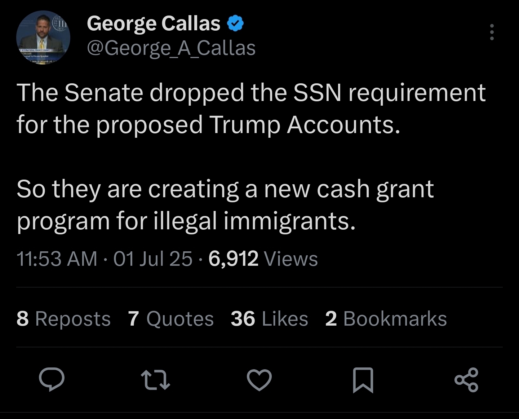Open the 6,912 Views analytics
The width and height of the screenshot is (519, 419).
click(x=263, y=259)
